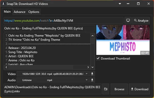Open the Options tab

click(34, 12)
